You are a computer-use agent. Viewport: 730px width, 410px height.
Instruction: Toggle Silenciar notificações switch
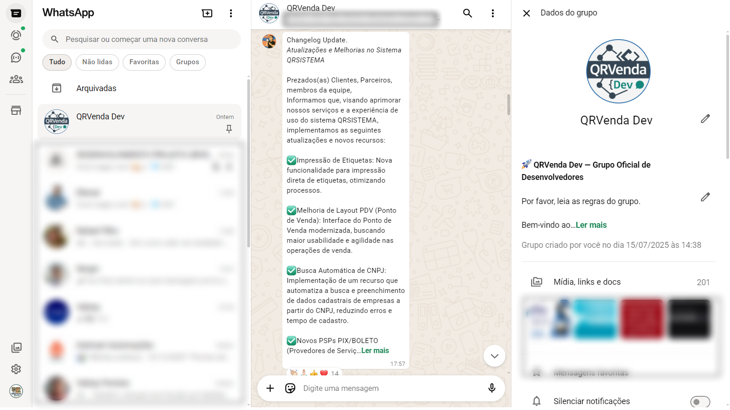coord(700,401)
